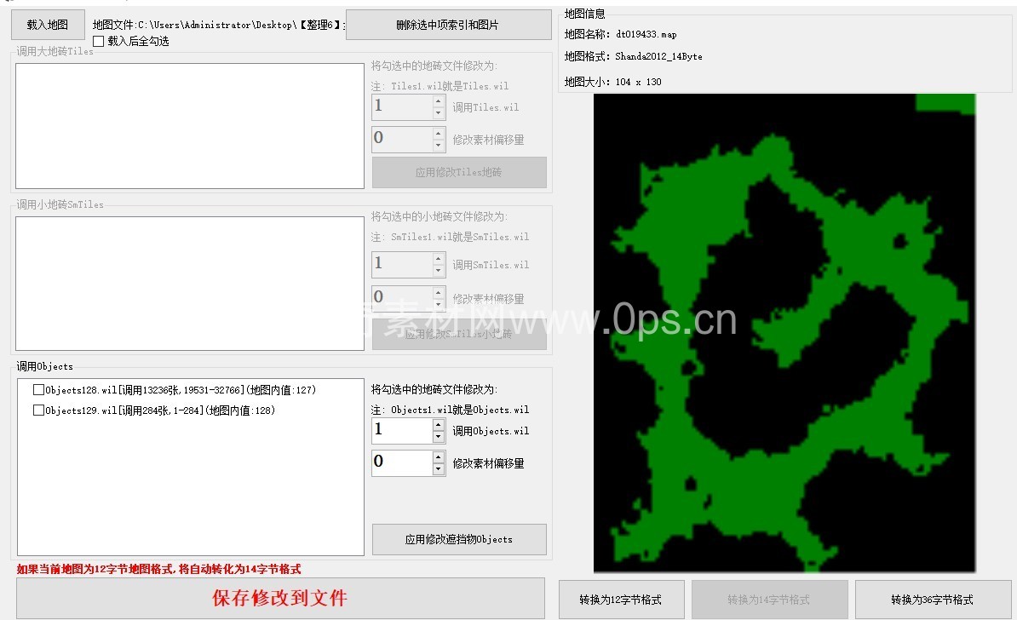Click the green map preview thumbnail
The image size is (1017, 620).
[784, 332]
